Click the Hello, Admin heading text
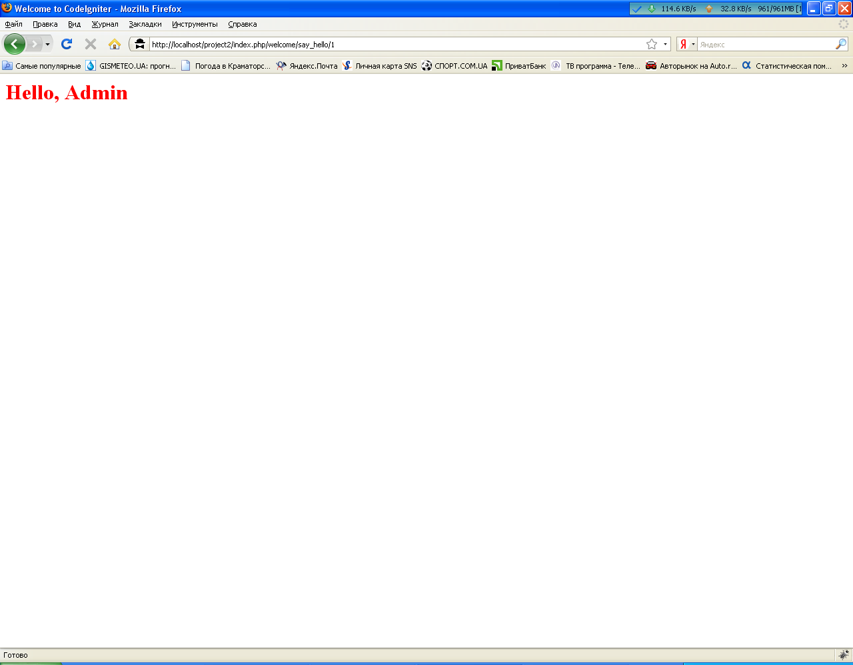The width and height of the screenshot is (853, 665). [x=67, y=93]
